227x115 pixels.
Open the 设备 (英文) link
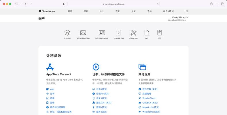tap(102, 98)
